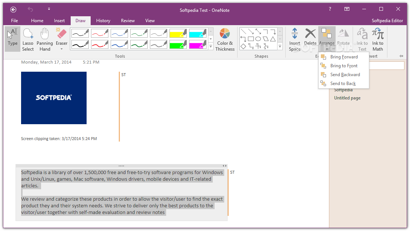This screenshot has width=410, height=231.
Task: Unpin the ribbon with pin icon
Action: click(x=401, y=56)
